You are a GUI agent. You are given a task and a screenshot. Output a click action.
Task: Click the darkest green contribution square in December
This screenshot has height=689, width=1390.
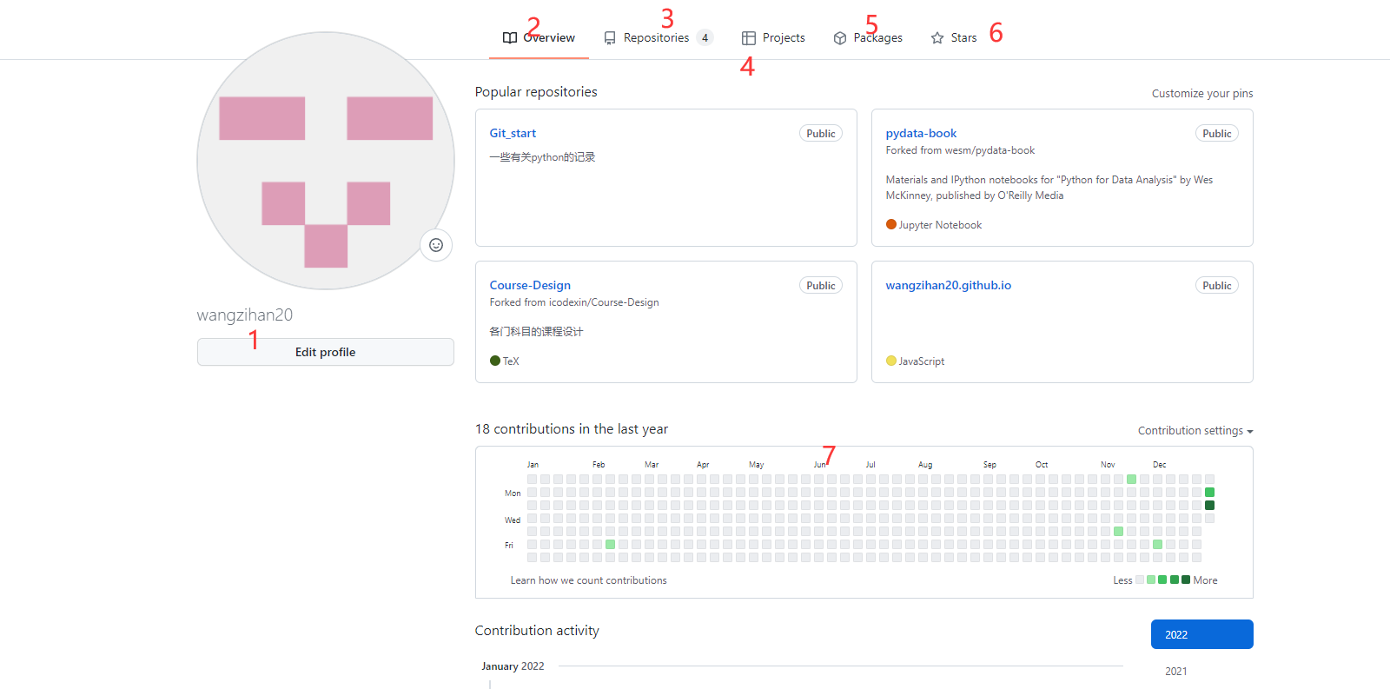(x=1209, y=505)
